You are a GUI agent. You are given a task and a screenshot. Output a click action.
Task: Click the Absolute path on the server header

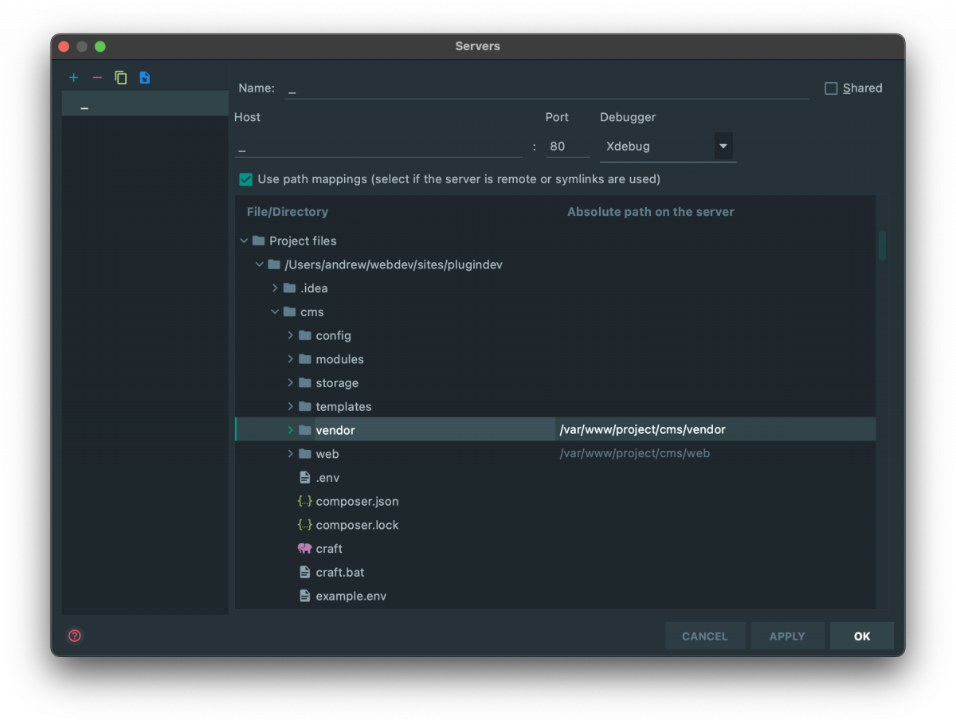coord(651,212)
